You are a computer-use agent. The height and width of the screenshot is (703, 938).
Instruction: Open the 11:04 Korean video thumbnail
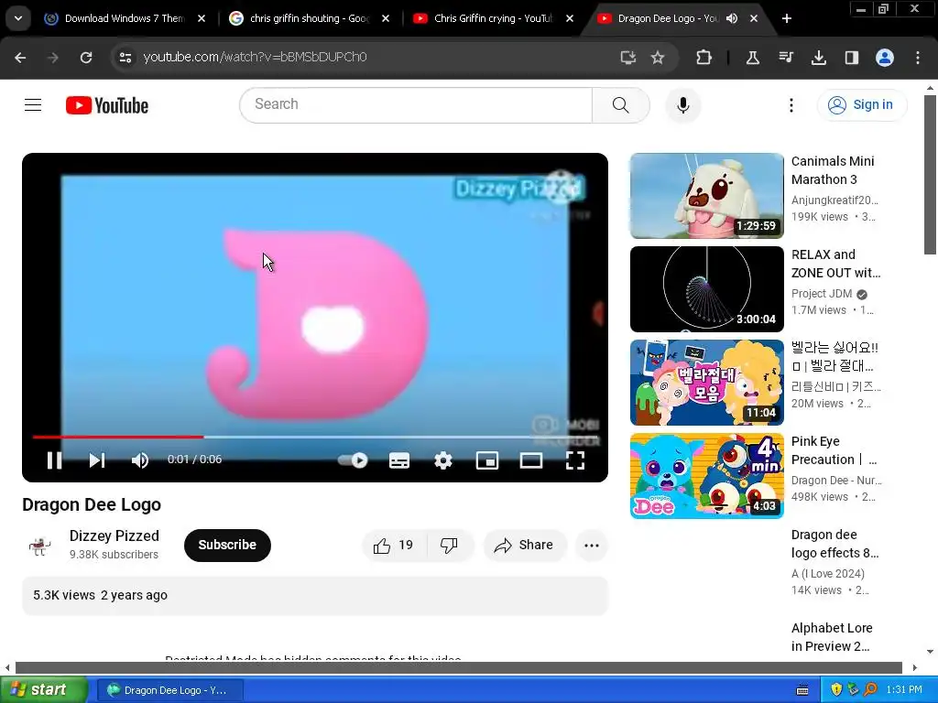point(706,382)
